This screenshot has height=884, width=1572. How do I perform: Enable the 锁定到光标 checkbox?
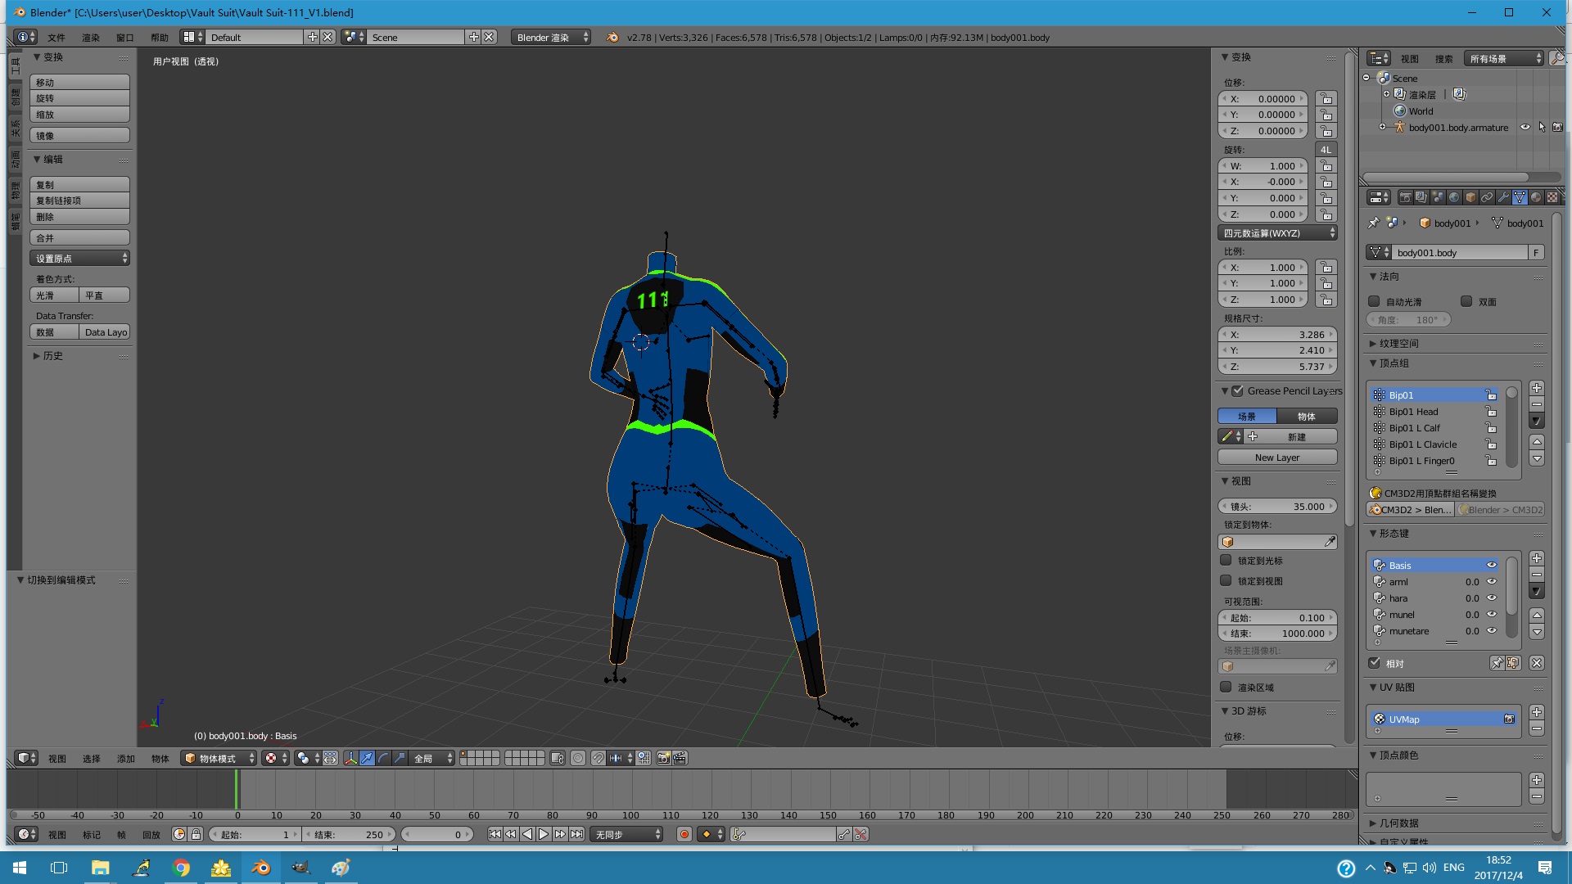(x=1226, y=561)
